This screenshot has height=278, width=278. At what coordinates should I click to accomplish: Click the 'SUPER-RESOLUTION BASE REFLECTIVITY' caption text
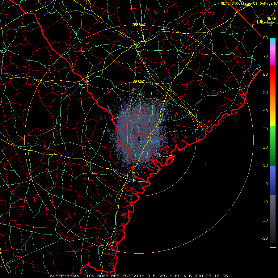tap(97, 276)
